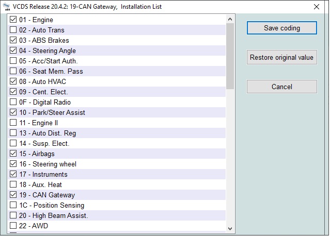The width and height of the screenshot is (330, 236).
Task: Uncheck the 17 - Instruments checkbox
Action: tap(13, 174)
